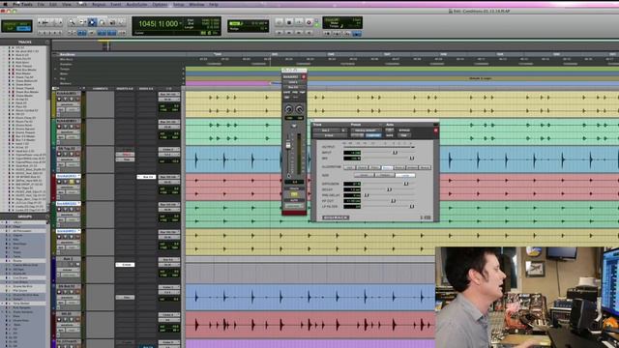The width and height of the screenshot is (619, 348).
Task: Solo the first yellow track
Action: (x=72, y=99)
